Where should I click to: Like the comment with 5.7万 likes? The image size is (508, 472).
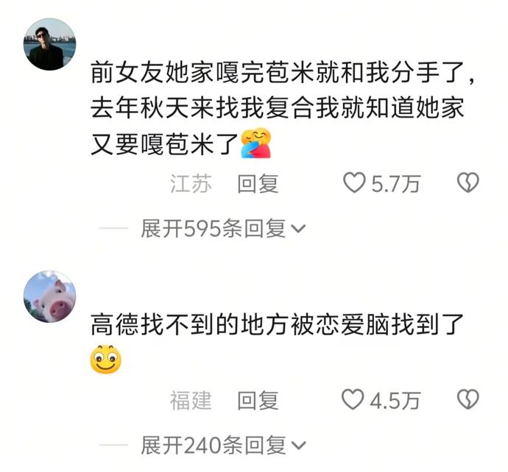(x=354, y=182)
